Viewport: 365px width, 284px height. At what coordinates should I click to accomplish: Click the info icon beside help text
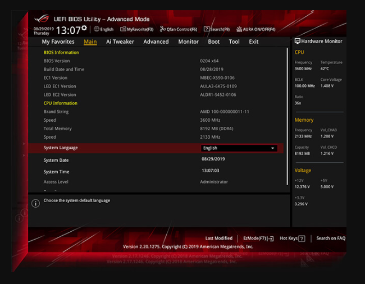pyautogui.click(x=35, y=203)
